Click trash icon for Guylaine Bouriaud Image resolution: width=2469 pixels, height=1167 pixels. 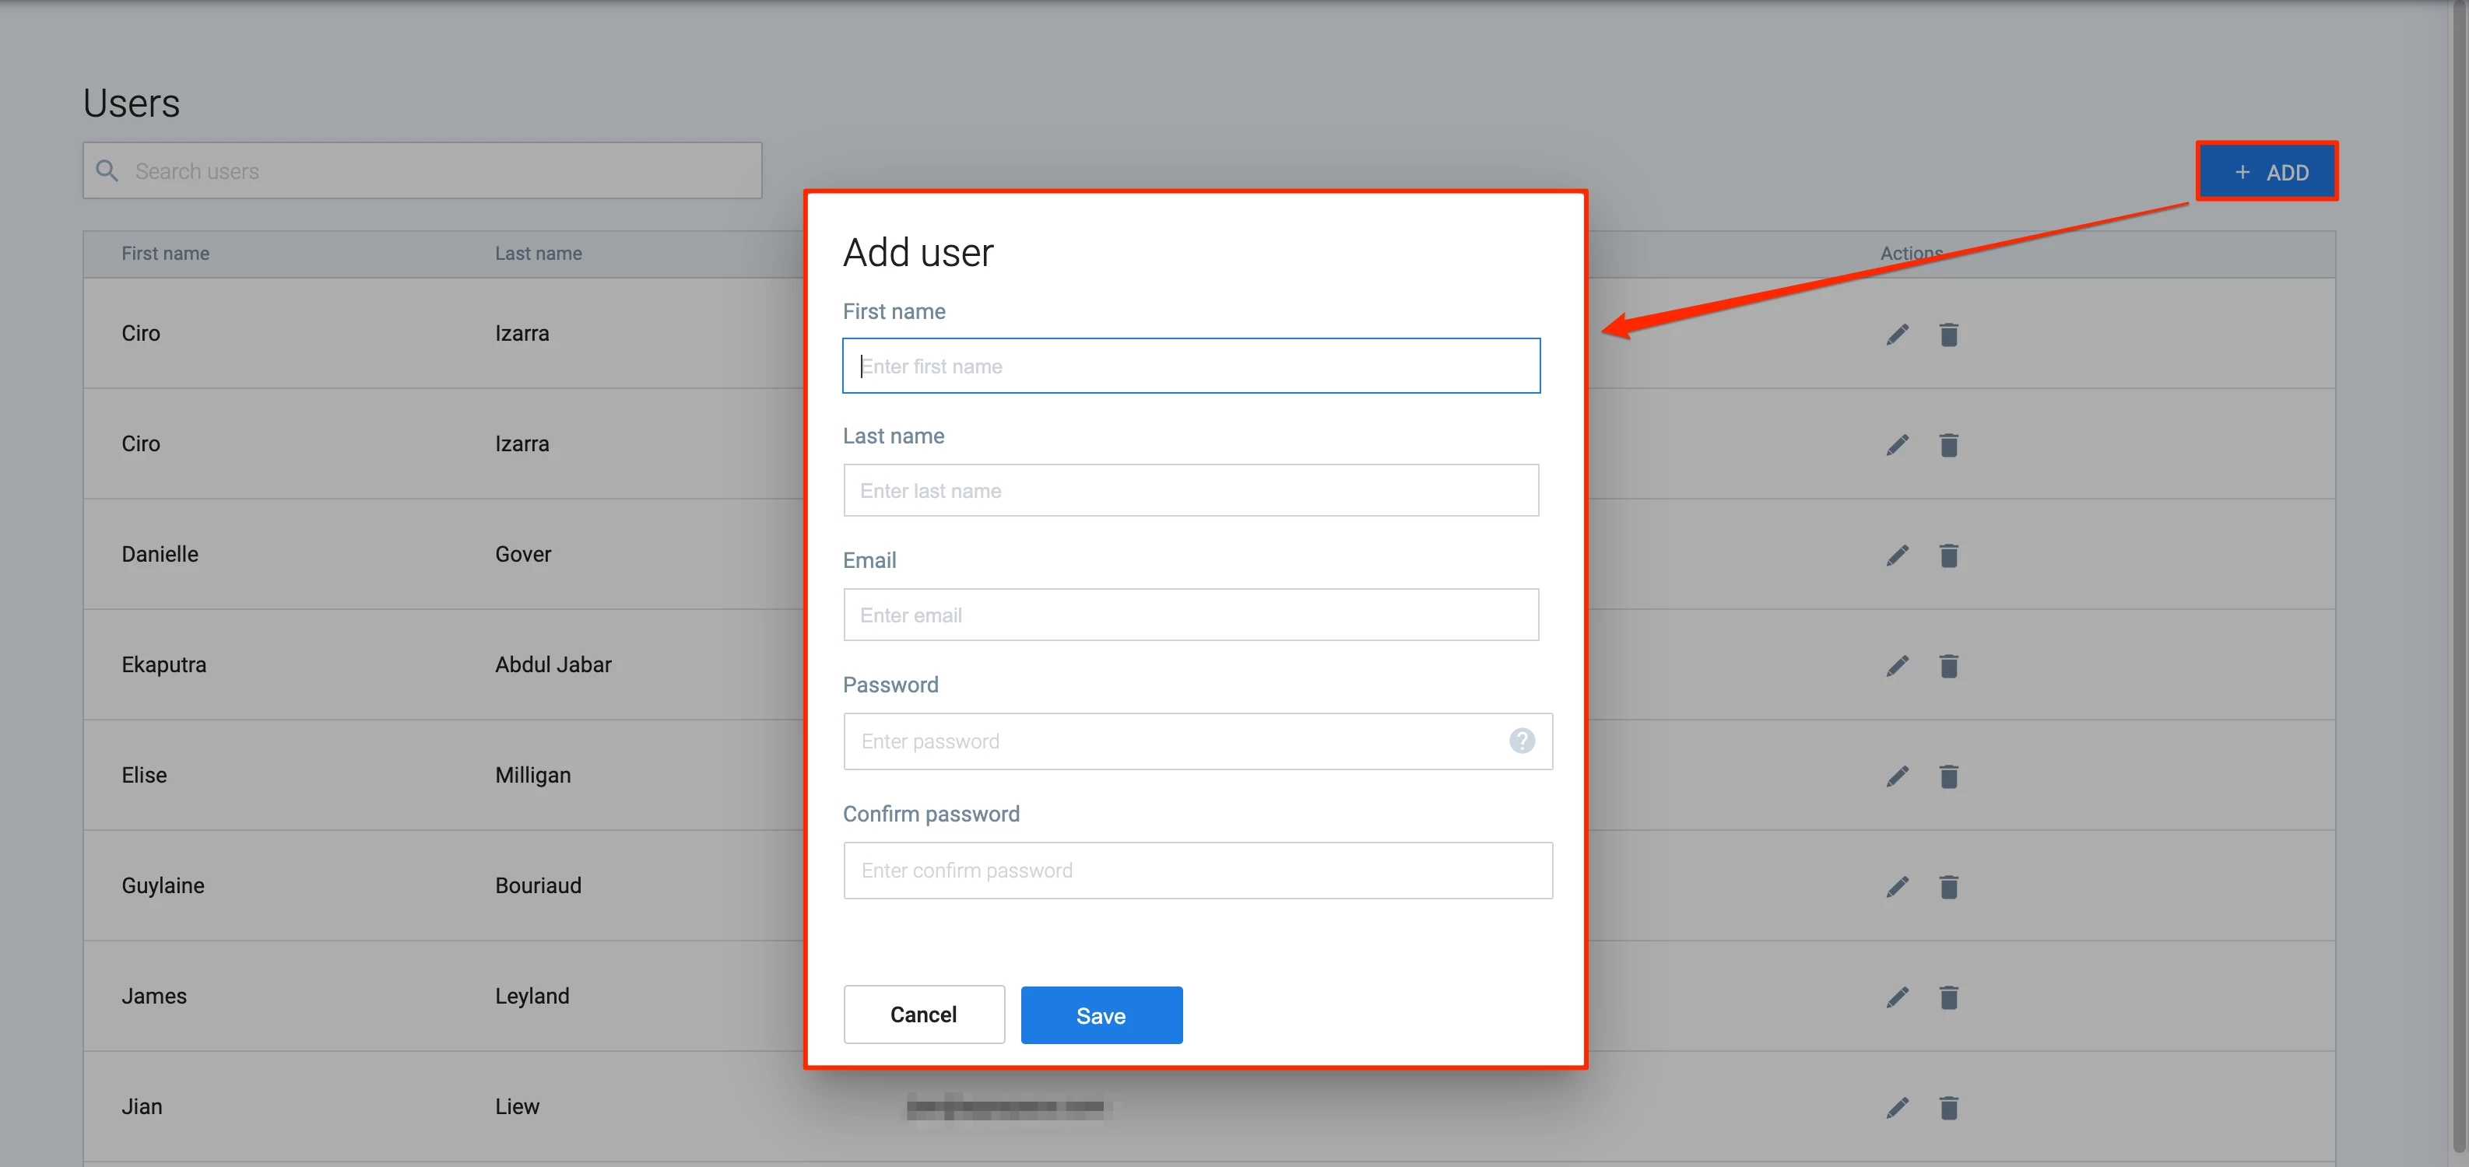[1947, 887]
